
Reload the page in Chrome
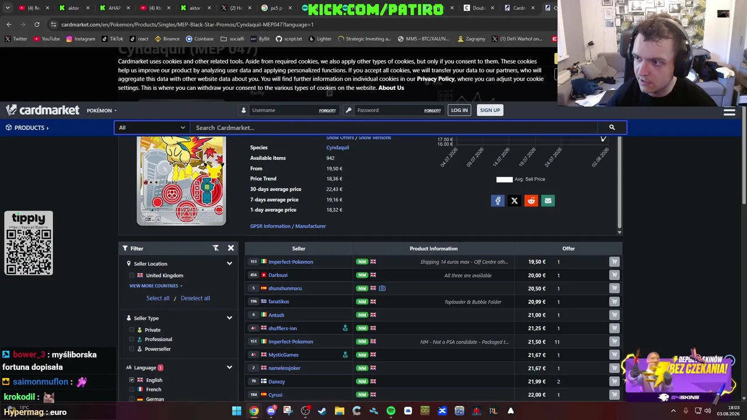coord(37,24)
